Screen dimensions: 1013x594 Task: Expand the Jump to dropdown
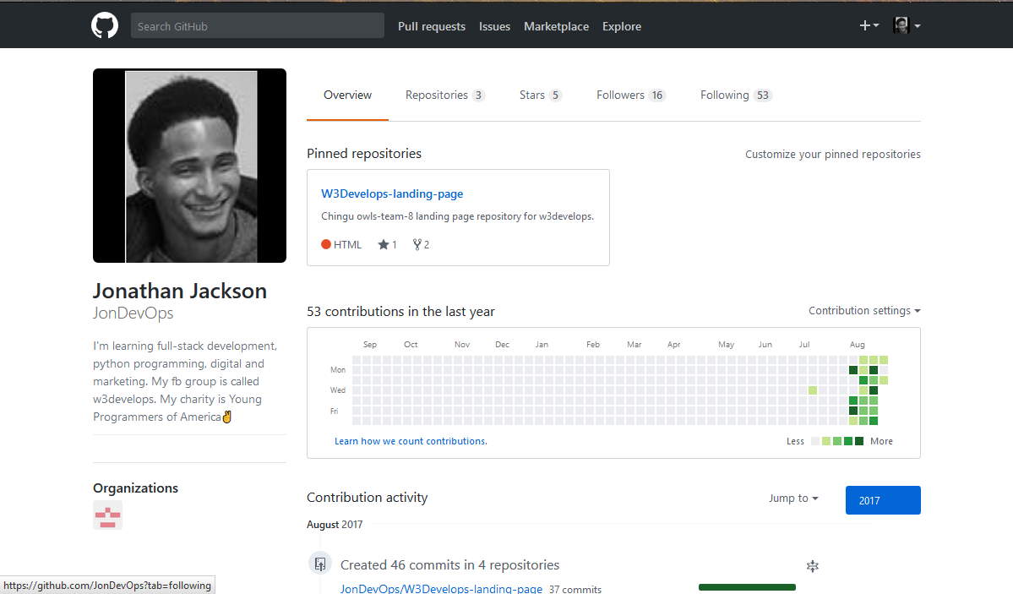click(793, 499)
